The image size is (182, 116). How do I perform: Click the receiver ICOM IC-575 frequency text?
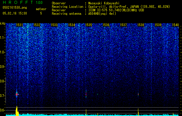[116, 10]
